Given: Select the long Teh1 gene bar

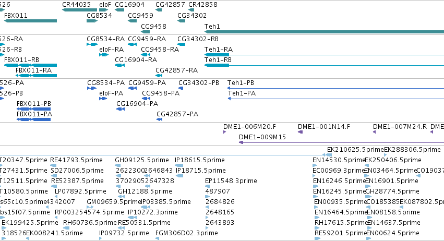Looking at the screenshot, I should pyautogui.click(x=324, y=32).
